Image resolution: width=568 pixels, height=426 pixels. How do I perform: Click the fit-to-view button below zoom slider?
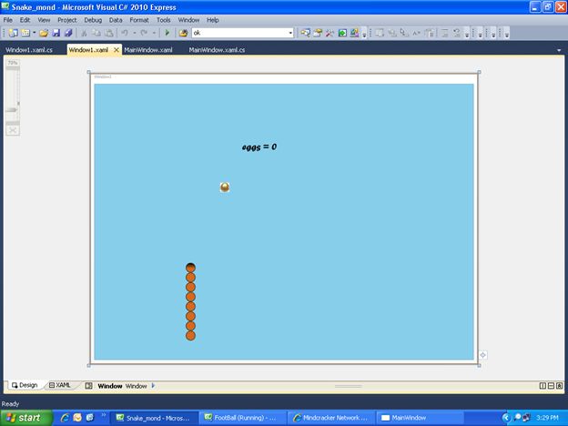[x=13, y=130]
